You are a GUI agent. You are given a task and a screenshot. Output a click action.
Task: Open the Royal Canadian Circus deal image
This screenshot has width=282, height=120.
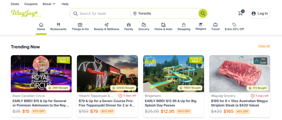click(41, 74)
